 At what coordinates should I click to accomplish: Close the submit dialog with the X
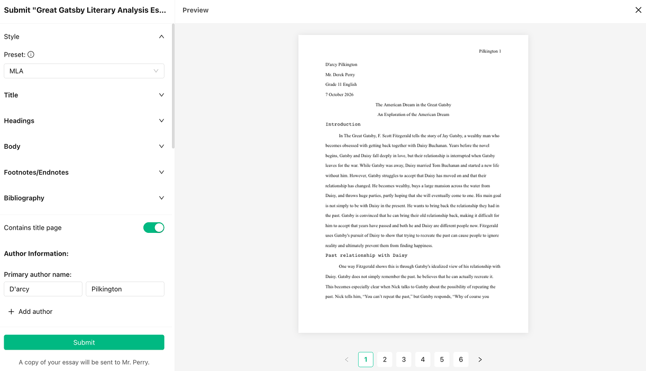click(638, 10)
